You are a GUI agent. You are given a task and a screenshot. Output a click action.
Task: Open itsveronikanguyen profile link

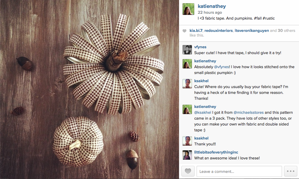[252, 30]
